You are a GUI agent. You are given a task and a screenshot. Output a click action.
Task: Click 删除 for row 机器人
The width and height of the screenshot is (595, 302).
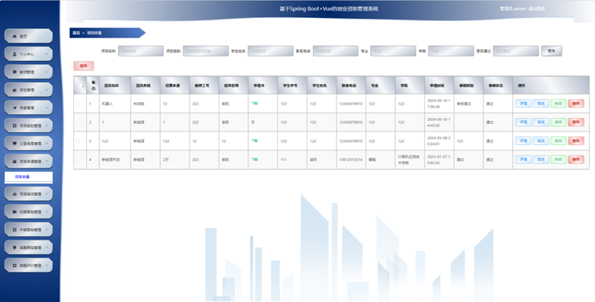pyautogui.click(x=576, y=104)
